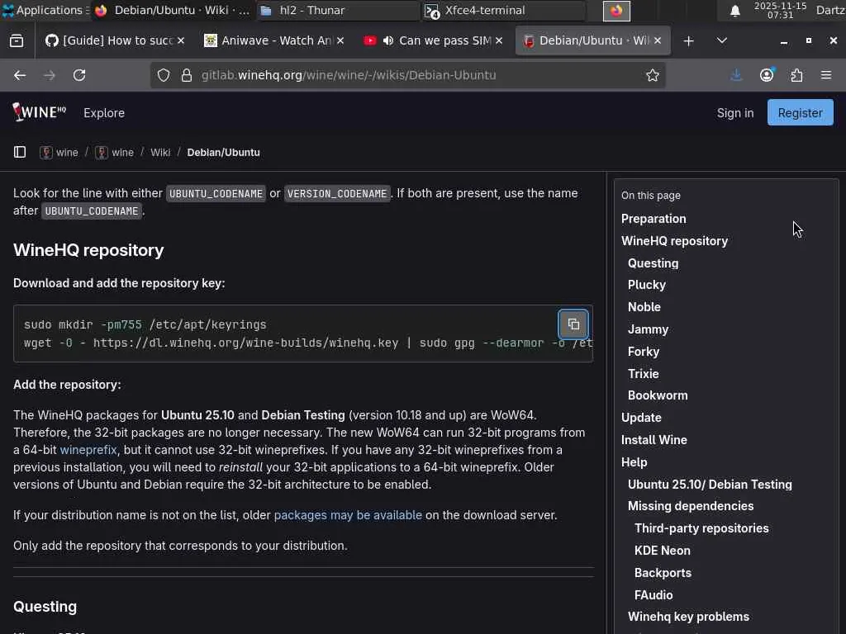
Task: Mute the YouTube tab audio icon
Action: [x=388, y=40]
